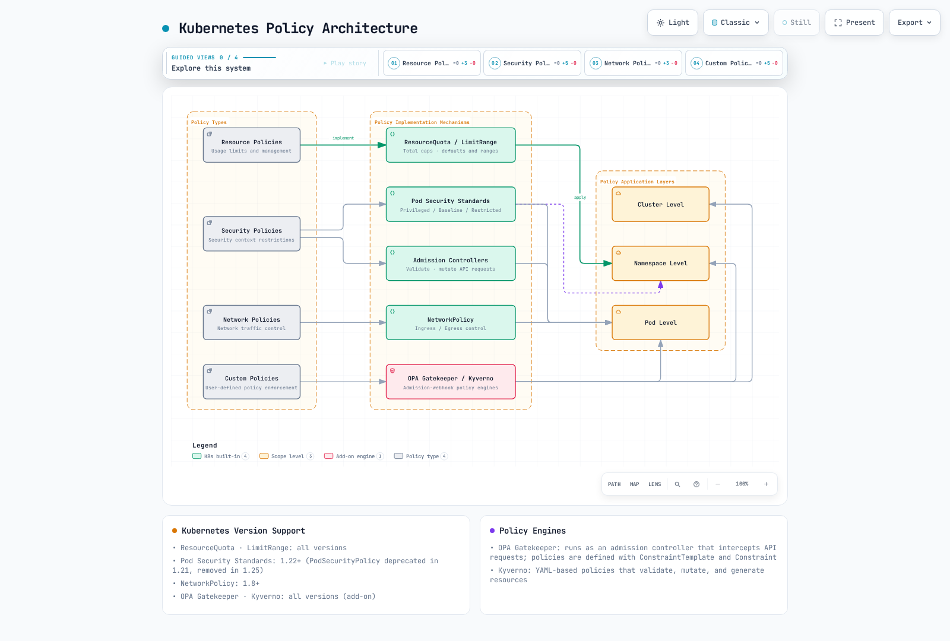Click the Kubernetes Version Support heading
This screenshot has height=641, width=950.
click(x=243, y=531)
